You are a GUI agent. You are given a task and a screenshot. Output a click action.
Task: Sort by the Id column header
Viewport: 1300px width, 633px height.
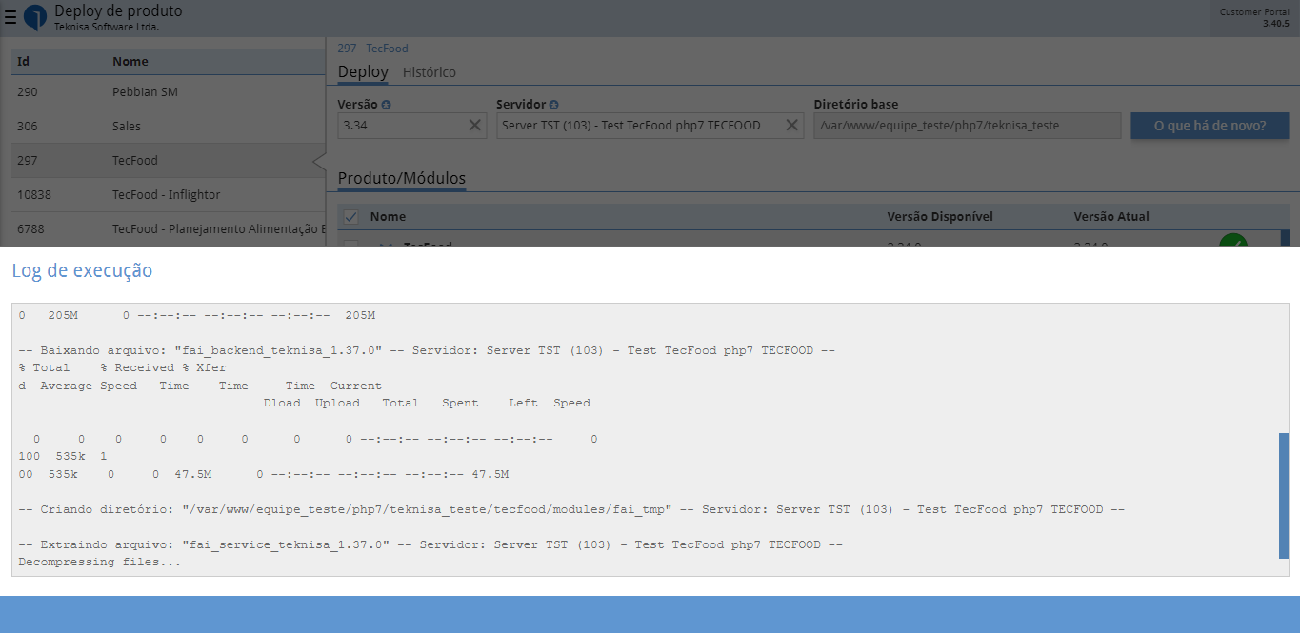[x=24, y=61]
